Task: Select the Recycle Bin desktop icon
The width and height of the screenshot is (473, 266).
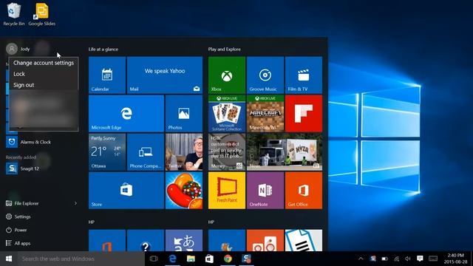Action: click(13, 14)
